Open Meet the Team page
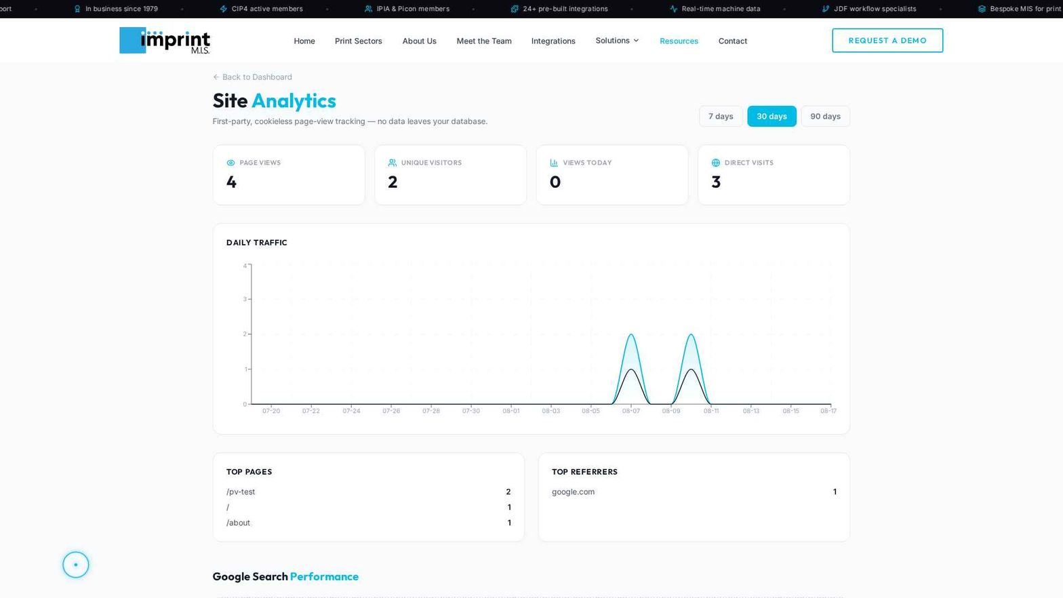 click(484, 41)
